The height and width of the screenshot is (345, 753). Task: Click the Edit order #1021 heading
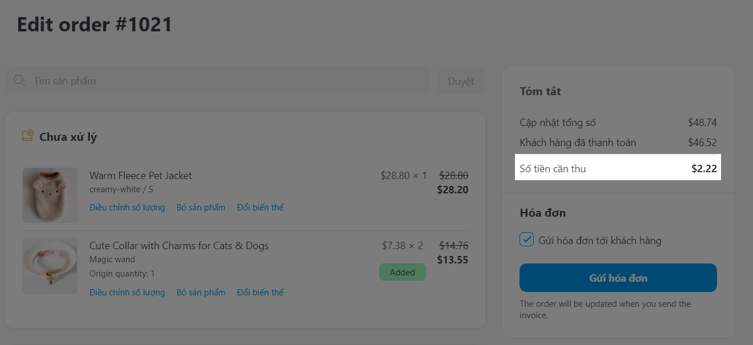pos(95,25)
